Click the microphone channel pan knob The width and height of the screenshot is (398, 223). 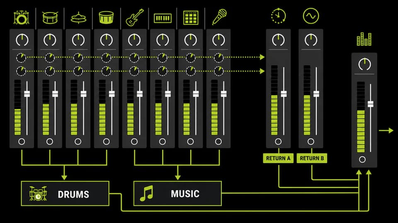coord(218,40)
